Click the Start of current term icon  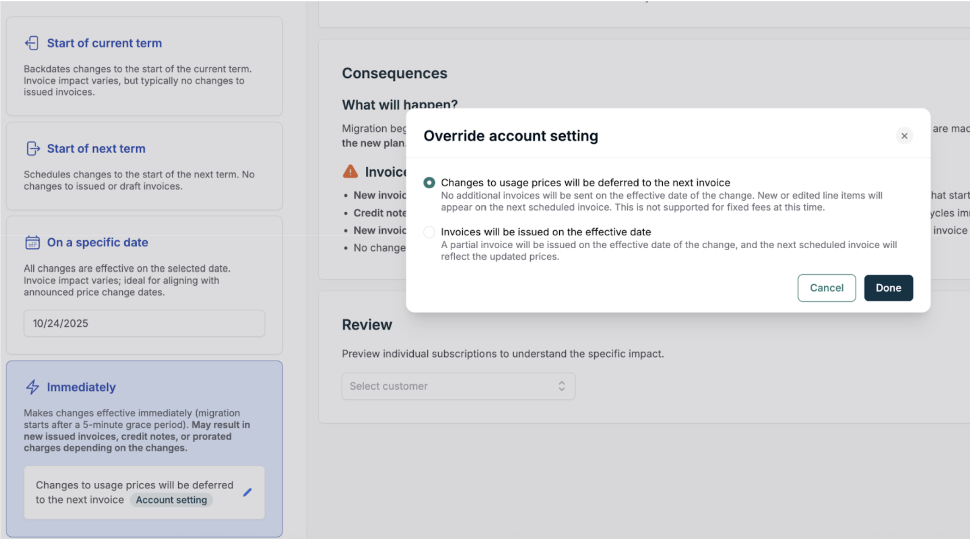pyautogui.click(x=32, y=43)
